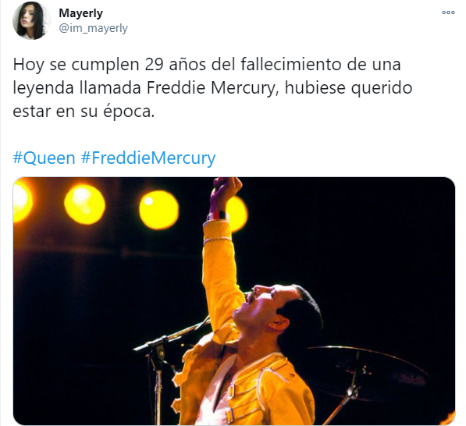466x426 pixels.
Task: Click the @im_mayerly handle
Action: (x=93, y=29)
